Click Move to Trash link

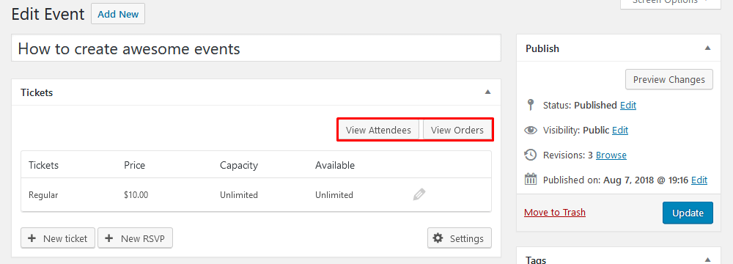(555, 213)
